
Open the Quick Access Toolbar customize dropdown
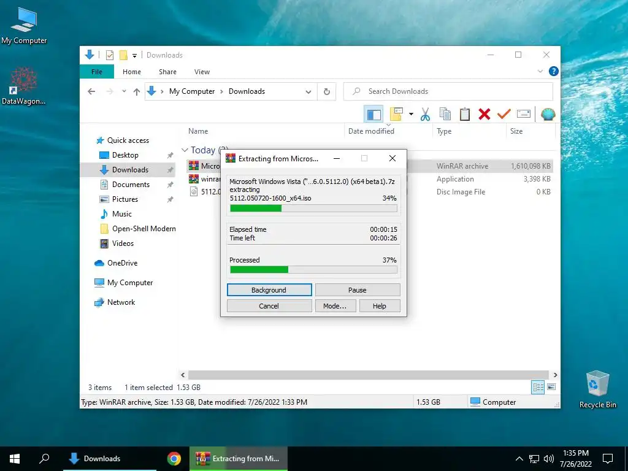click(134, 55)
